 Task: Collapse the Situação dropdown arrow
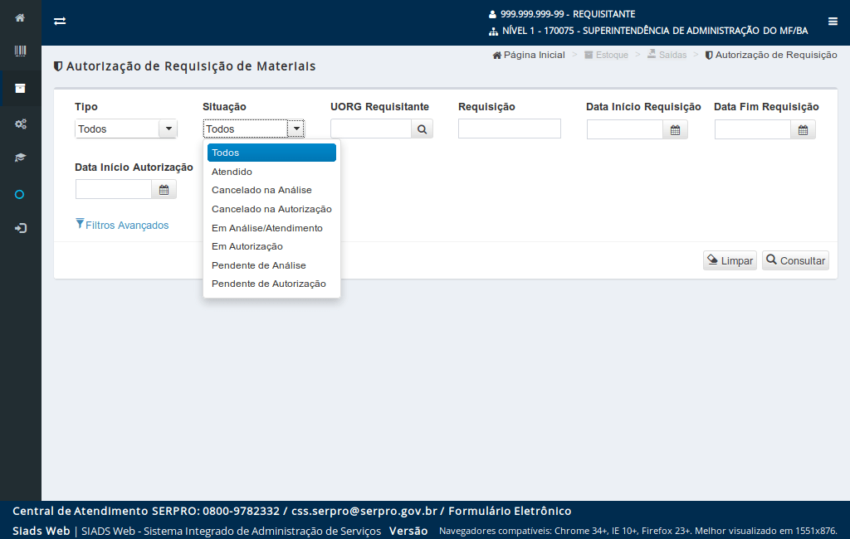(x=296, y=129)
